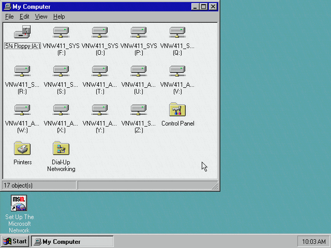
Task: Click the My Computer title bar text
Action: 32,7
